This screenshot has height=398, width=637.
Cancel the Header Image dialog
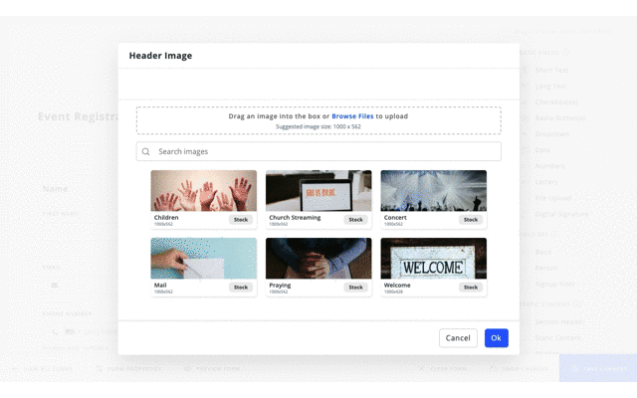click(x=458, y=338)
